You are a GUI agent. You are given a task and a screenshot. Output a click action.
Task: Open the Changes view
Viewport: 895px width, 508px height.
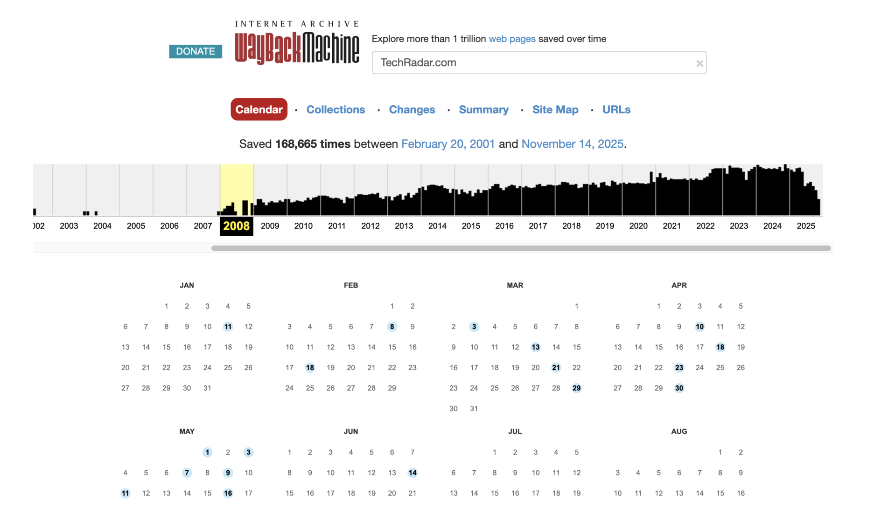[x=412, y=110]
